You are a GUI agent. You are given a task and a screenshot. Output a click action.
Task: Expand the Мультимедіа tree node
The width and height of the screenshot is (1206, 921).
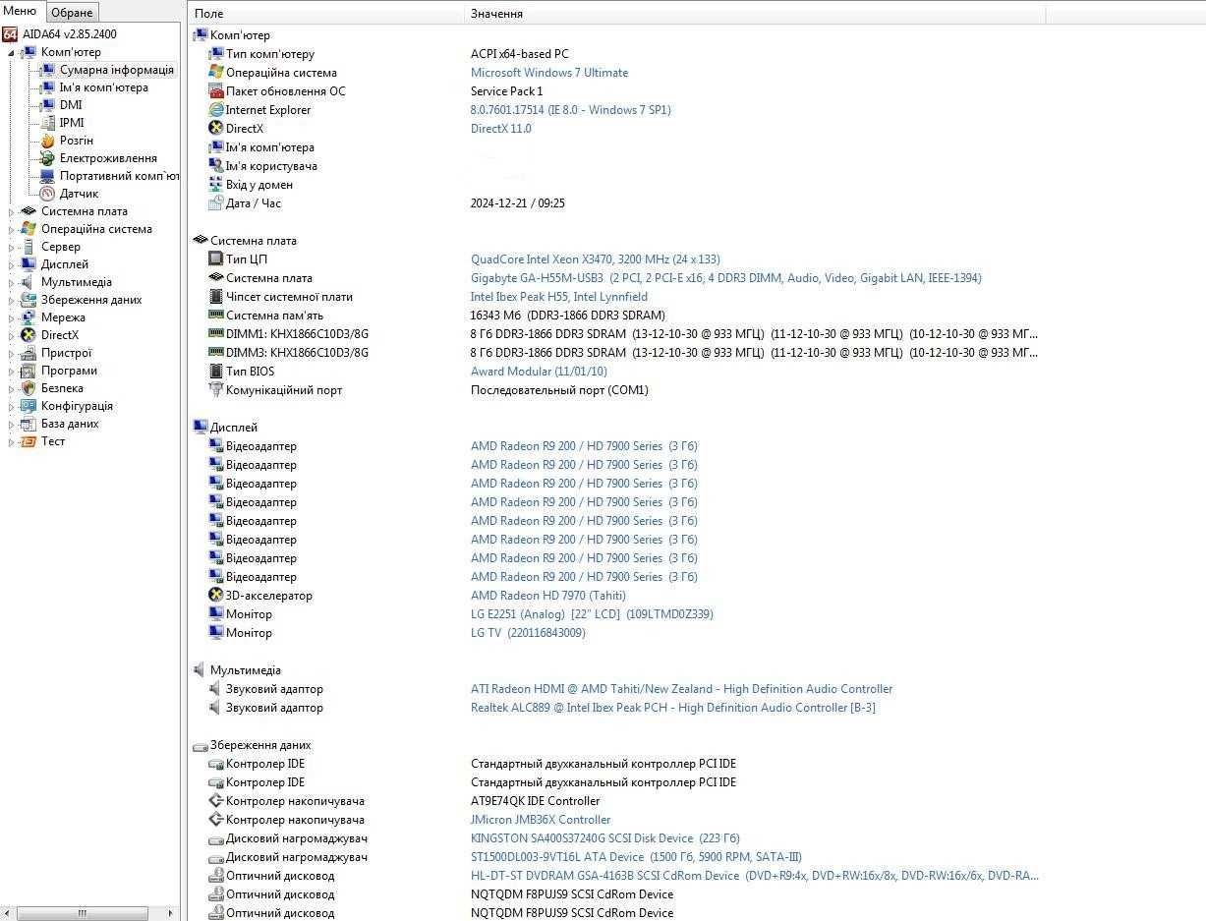12,282
